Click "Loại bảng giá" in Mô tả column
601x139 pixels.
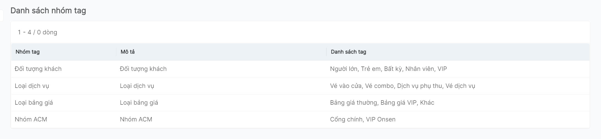click(x=139, y=103)
